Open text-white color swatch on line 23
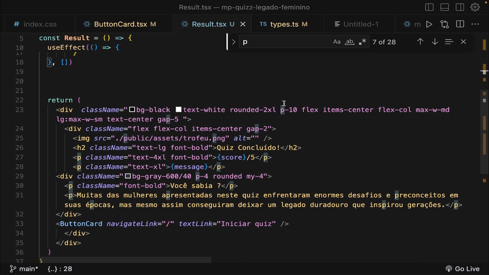The image size is (489, 275). 179,109
